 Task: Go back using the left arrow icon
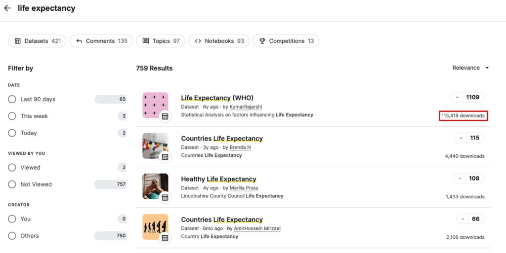(7, 8)
